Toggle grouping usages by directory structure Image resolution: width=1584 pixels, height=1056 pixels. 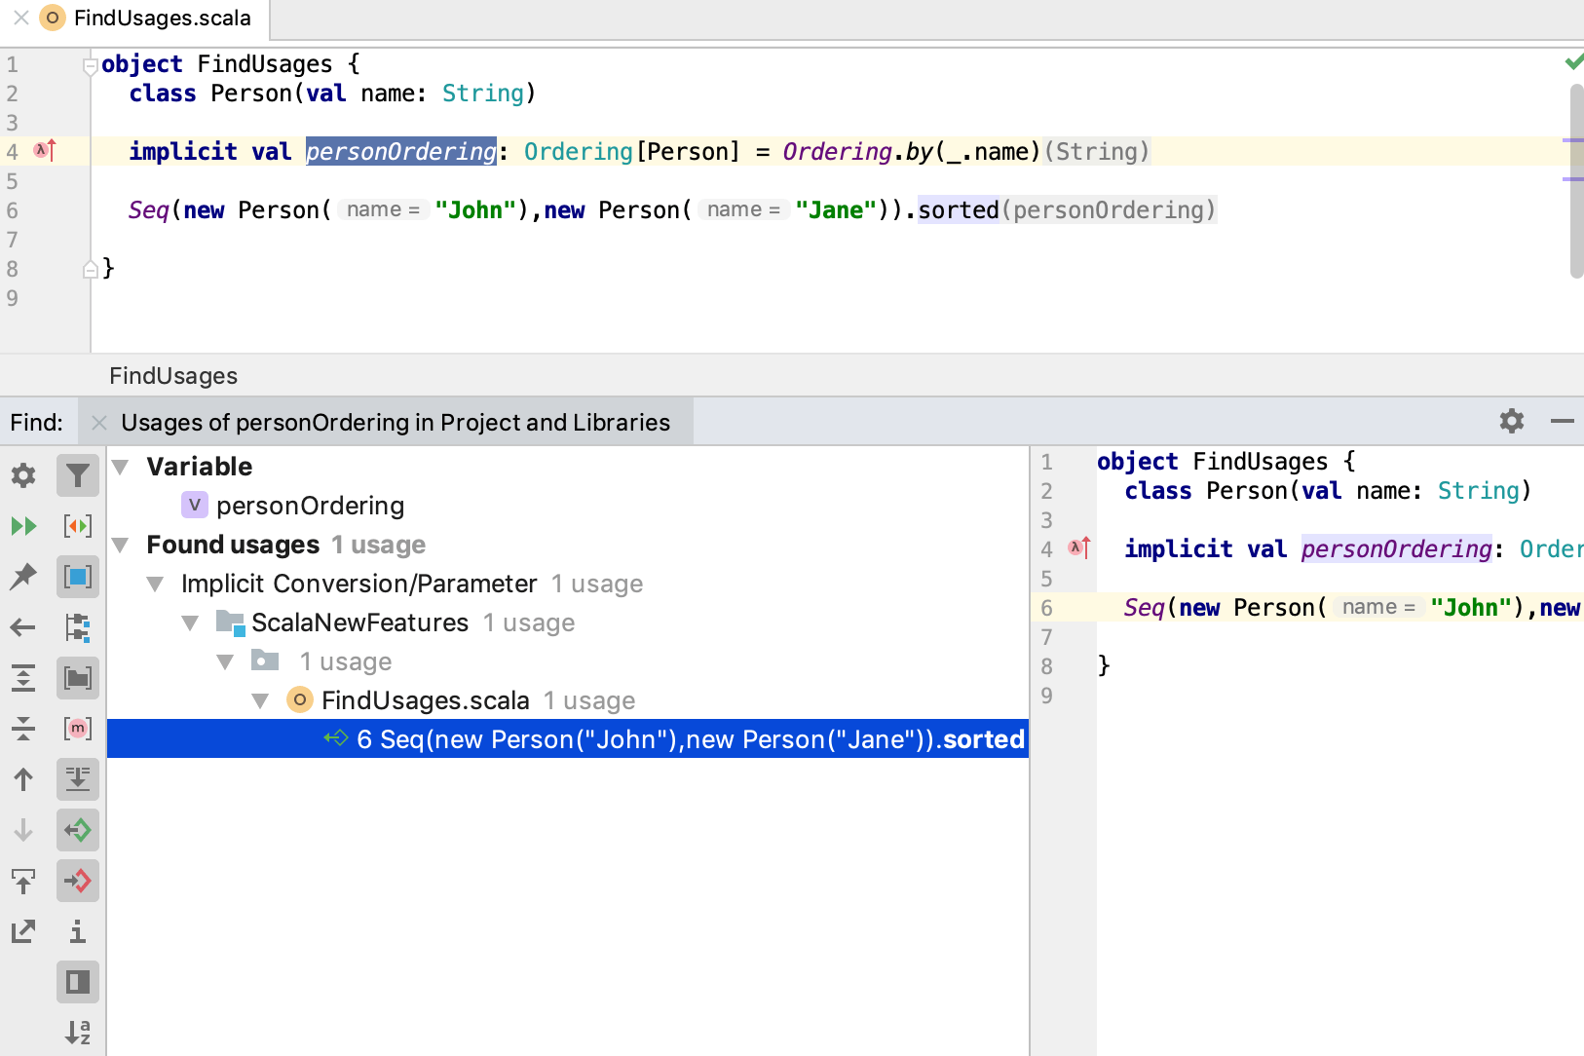pos(78,678)
